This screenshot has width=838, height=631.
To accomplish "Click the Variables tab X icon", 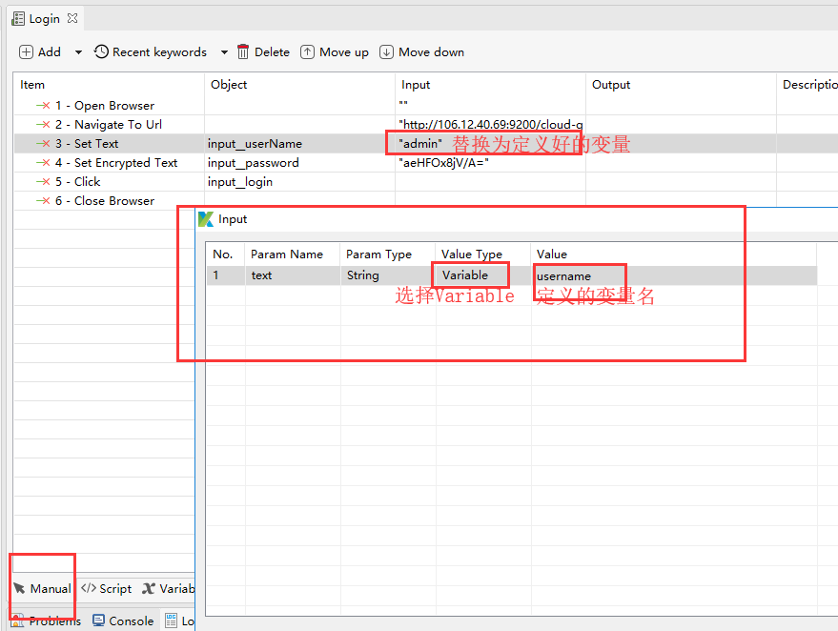I will coord(149,588).
